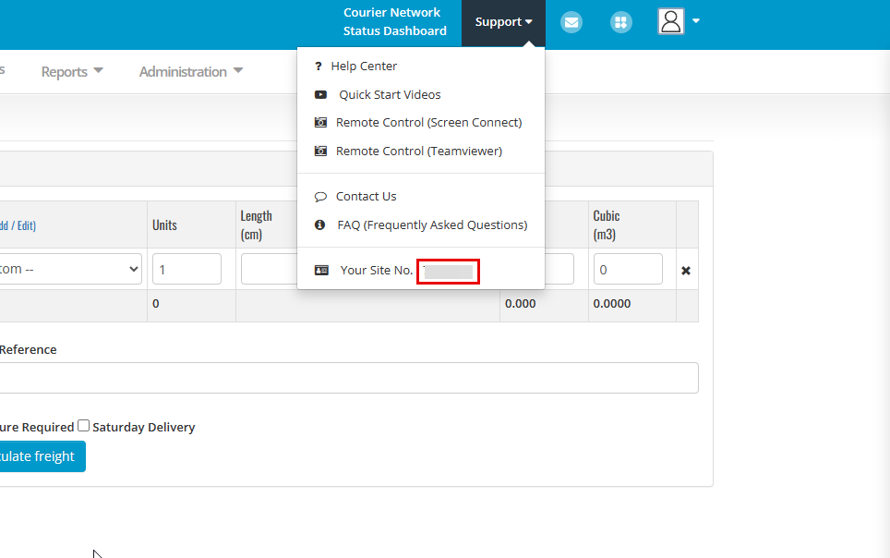890x558 pixels.
Task: Click the cubic total 0.0000
Action: point(612,303)
